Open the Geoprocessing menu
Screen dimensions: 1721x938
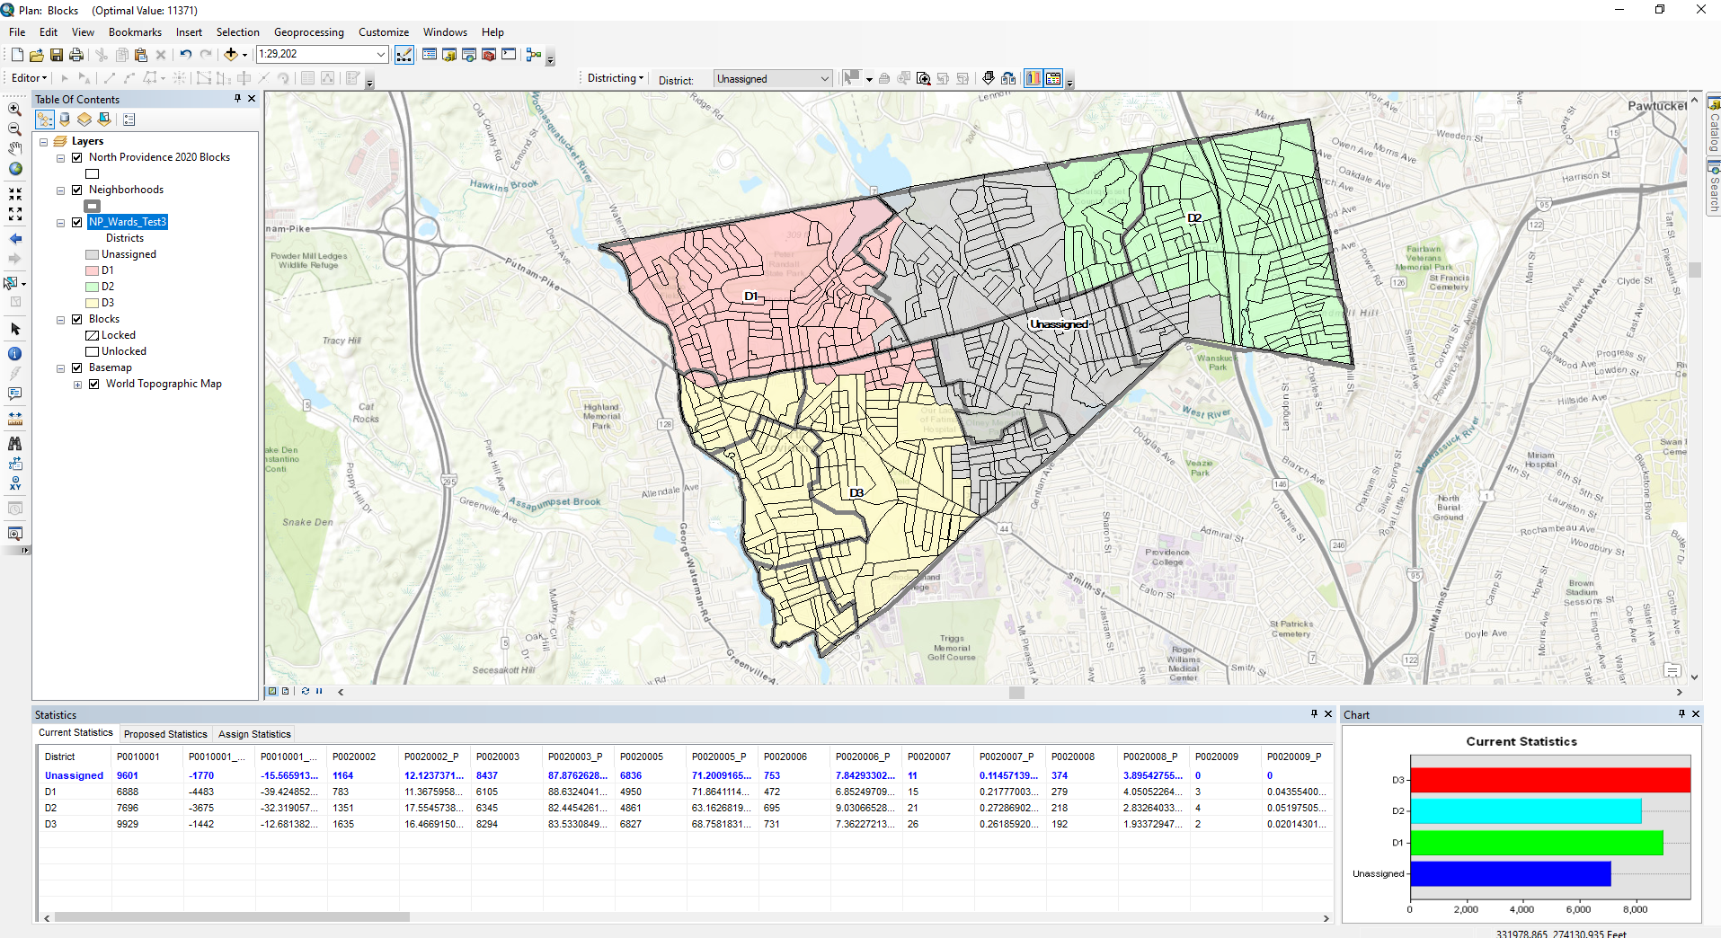(x=308, y=32)
